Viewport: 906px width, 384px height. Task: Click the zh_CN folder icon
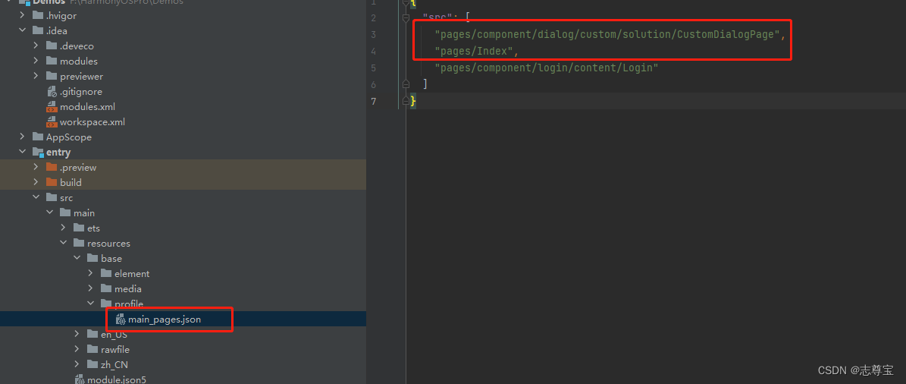(x=92, y=364)
